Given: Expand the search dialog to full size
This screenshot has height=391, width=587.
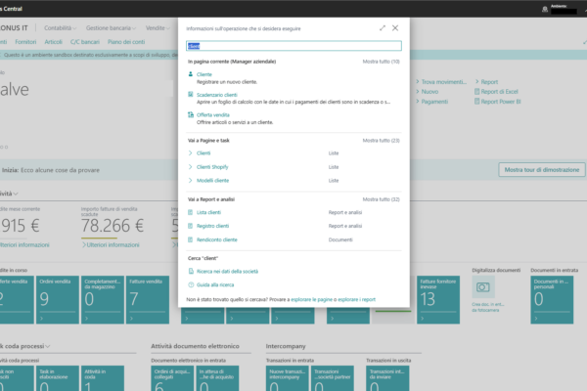Looking at the screenshot, I should tap(383, 28).
